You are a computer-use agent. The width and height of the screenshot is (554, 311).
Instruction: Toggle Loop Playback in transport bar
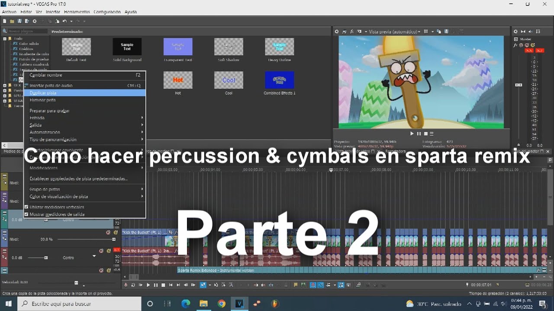[133, 285]
